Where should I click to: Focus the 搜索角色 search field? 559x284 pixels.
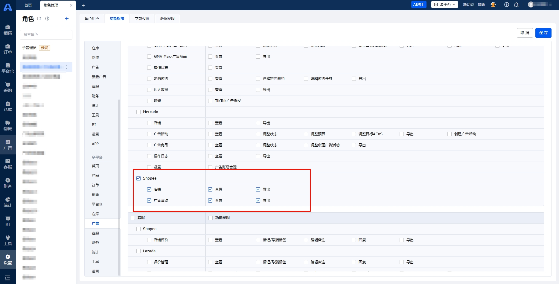pos(46,34)
